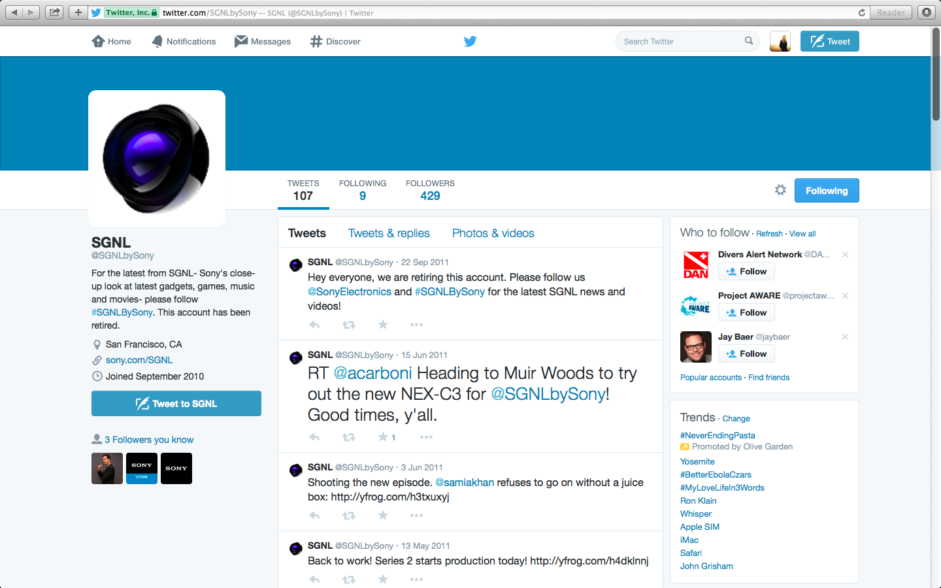Viewport: 941px width, 588px height.
Task: Open the #SGNLBySony hashtag in bio
Action: click(122, 312)
